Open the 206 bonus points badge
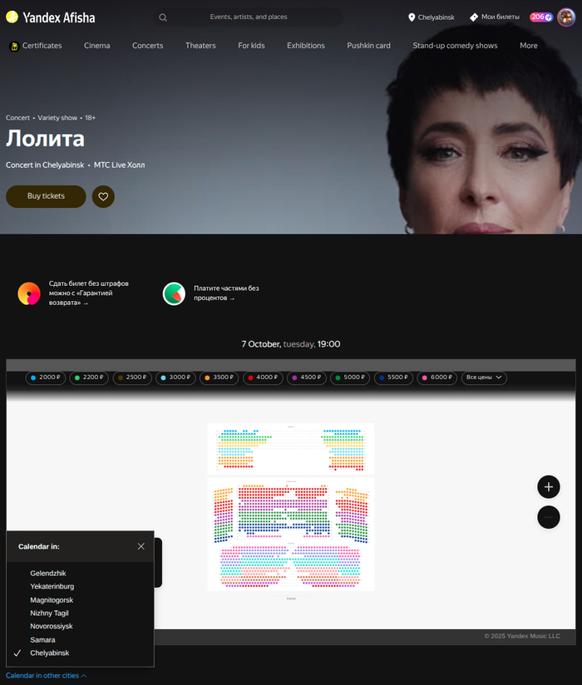This screenshot has height=685, width=582. pyautogui.click(x=541, y=17)
